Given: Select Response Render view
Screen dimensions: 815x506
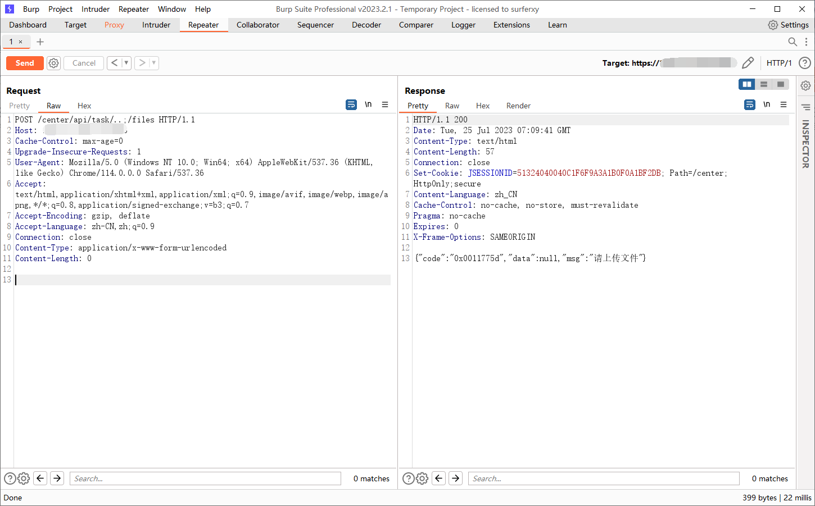Looking at the screenshot, I should coord(518,106).
